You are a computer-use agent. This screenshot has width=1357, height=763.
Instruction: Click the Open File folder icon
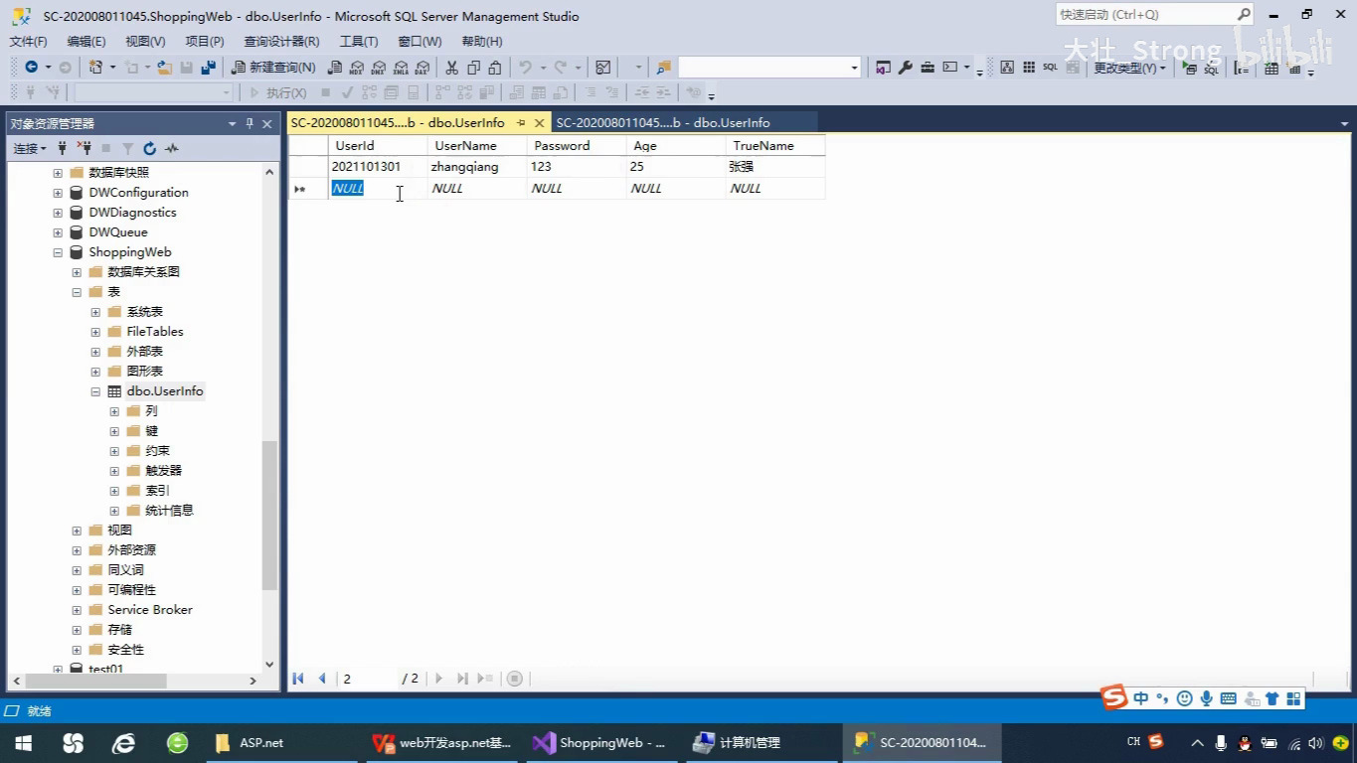pos(164,68)
